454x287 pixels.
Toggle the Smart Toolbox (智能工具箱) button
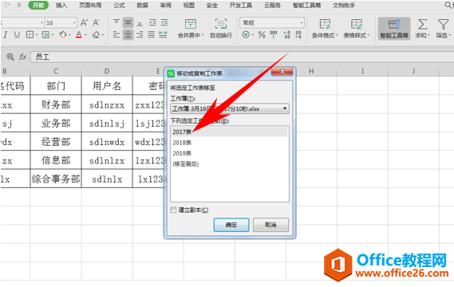click(x=394, y=29)
